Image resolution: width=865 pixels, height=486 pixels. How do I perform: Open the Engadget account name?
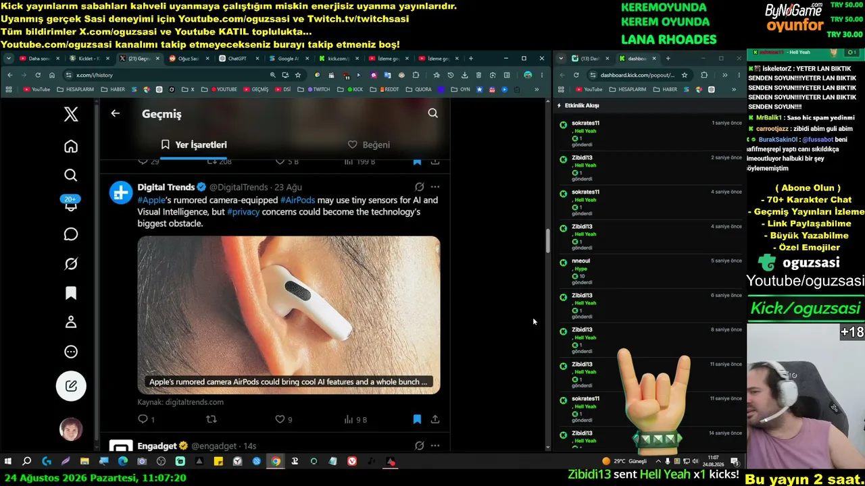click(x=157, y=446)
